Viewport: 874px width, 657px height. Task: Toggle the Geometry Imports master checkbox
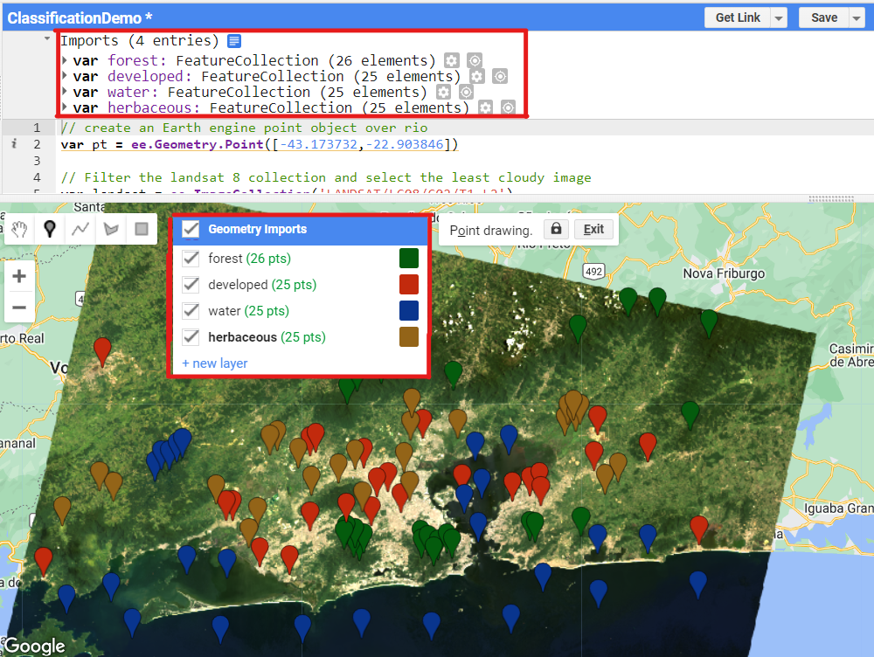click(191, 229)
